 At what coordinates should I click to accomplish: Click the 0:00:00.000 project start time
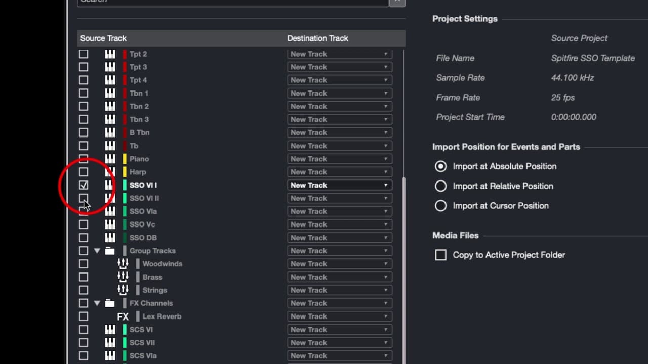(574, 117)
